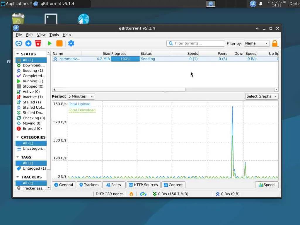Viewport: 300px width, 225px height.
Task: Open the Edit menu
Action: (30, 35)
